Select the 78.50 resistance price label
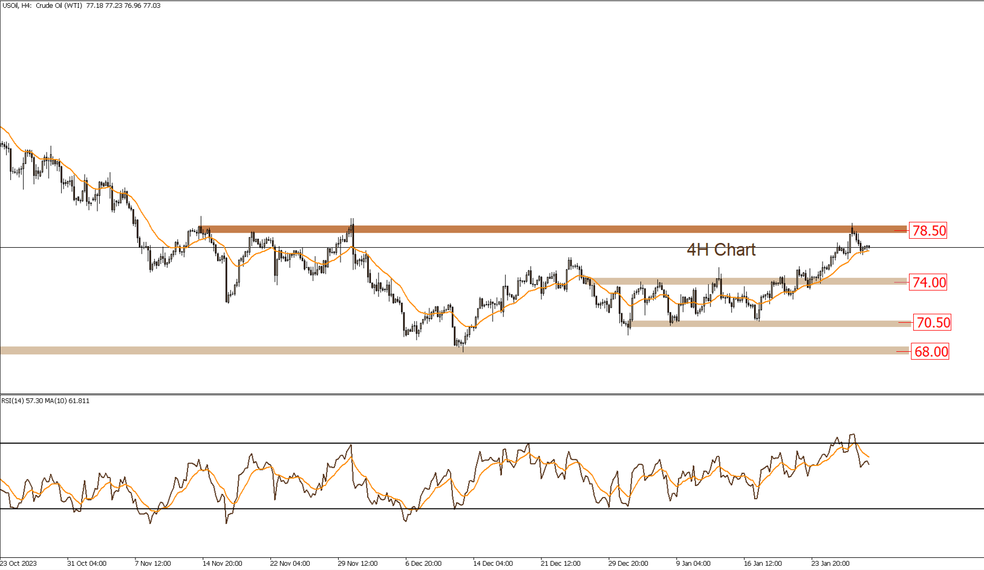The height and width of the screenshot is (570, 984). click(928, 230)
